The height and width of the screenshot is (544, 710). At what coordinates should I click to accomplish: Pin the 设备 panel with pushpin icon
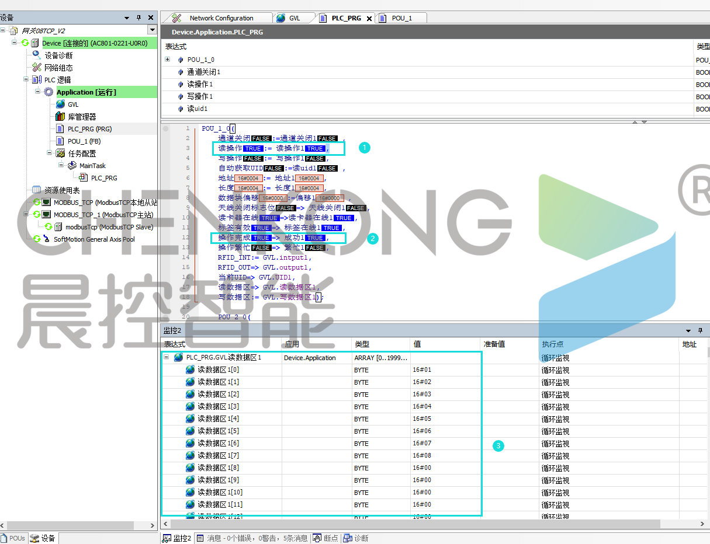(138, 18)
